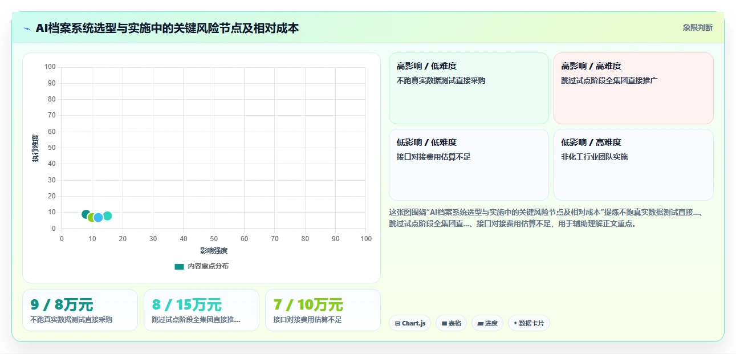Click the y-axis tick label 100
The image size is (736, 354).
pos(50,67)
